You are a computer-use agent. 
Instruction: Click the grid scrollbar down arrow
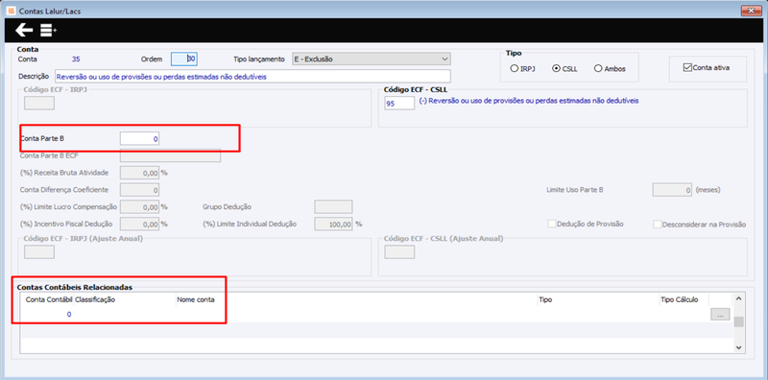(x=739, y=346)
